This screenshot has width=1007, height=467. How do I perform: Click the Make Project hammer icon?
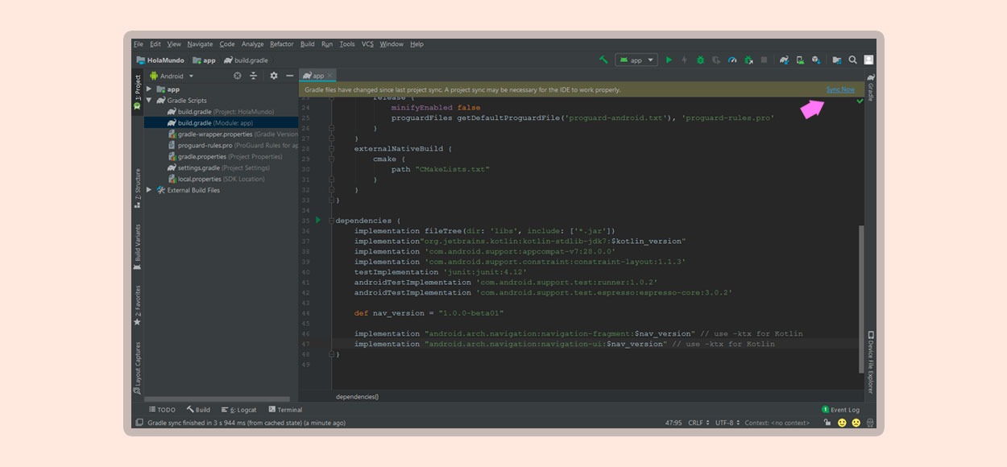pos(603,60)
